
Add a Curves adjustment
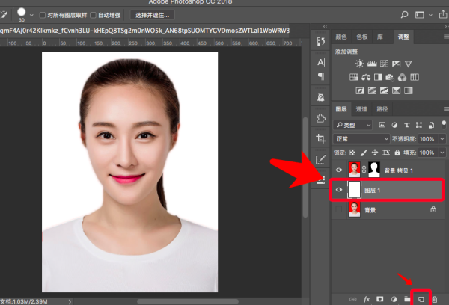385,64
